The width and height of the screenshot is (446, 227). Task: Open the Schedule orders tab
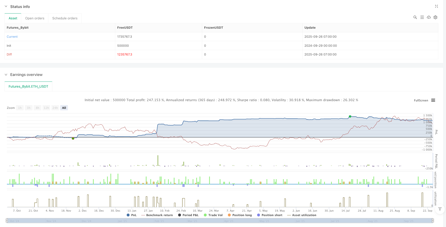click(x=65, y=18)
